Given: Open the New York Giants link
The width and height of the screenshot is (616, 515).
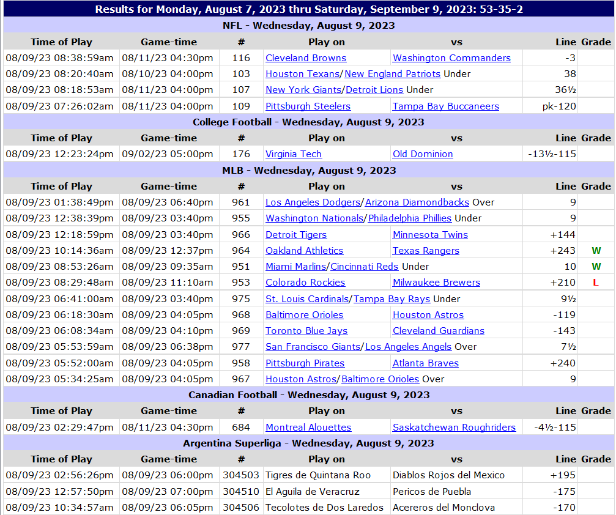Looking at the screenshot, I should (303, 90).
